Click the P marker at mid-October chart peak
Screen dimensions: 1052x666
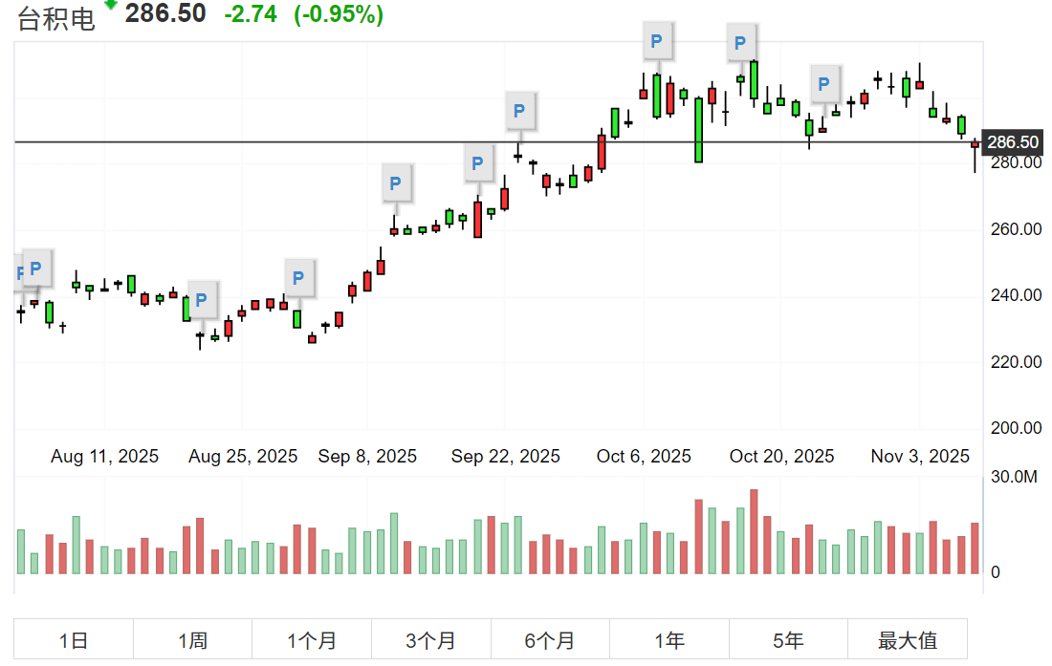pos(739,42)
